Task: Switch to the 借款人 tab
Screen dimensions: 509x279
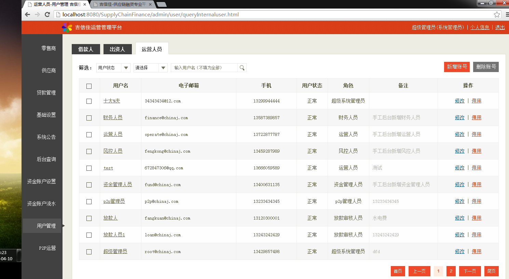Action: click(x=86, y=49)
